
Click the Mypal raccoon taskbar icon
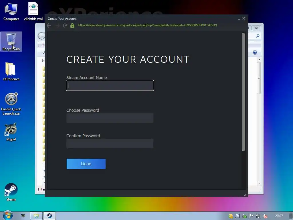23,216
